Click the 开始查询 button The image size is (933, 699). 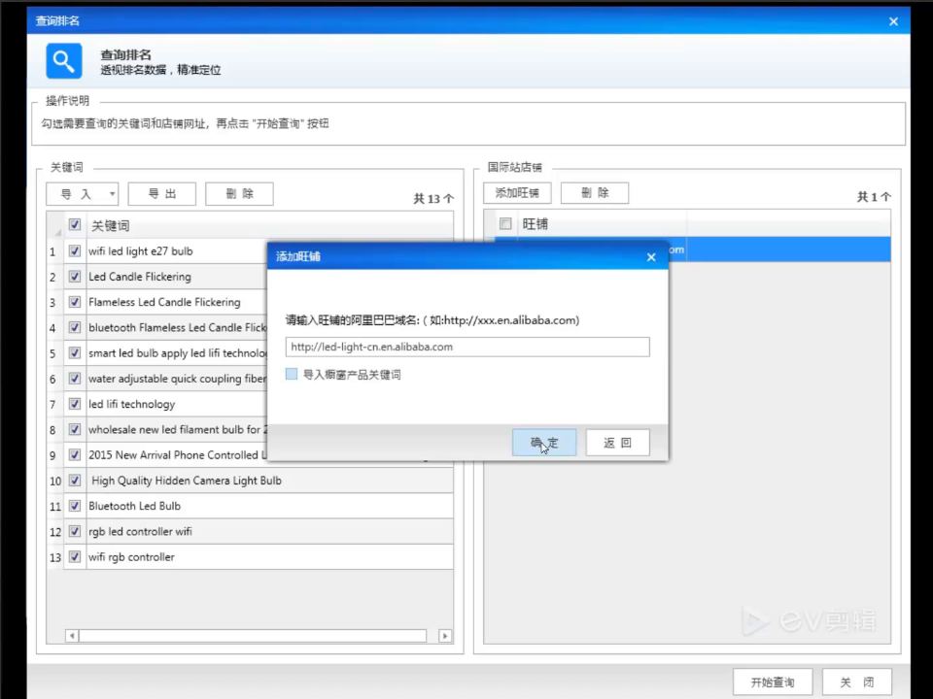tap(773, 682)
